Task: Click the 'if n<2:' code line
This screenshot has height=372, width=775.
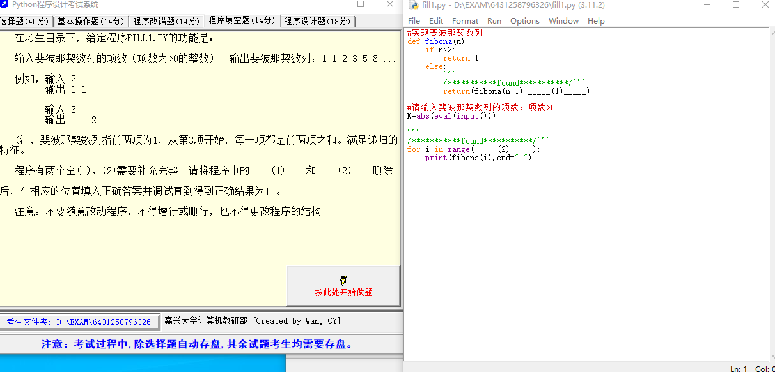Action: tap(441, 50)
